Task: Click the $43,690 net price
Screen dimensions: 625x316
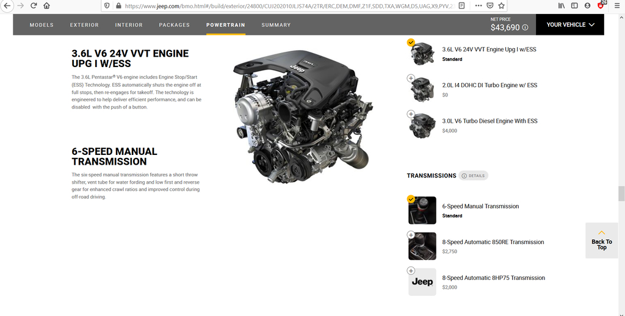Action: click(505, 27)
